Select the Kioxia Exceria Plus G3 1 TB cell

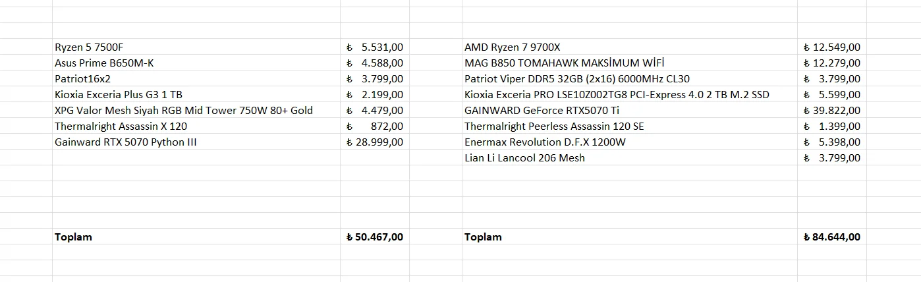pyautogui.click(x=196, y=94)
